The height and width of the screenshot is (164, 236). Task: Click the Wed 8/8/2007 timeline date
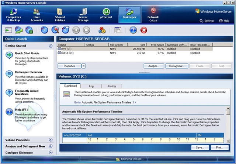pyautogui.click(x=72, y=135)
